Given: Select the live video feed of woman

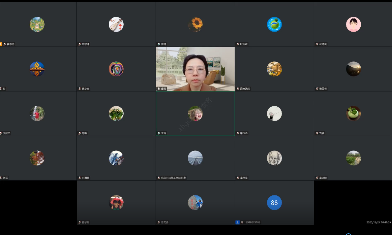Looking at the screenshot, I should (195, 69).
